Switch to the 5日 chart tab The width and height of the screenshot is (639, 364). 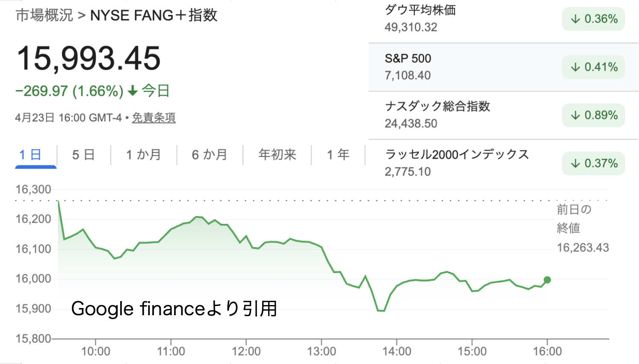[83, 155]
